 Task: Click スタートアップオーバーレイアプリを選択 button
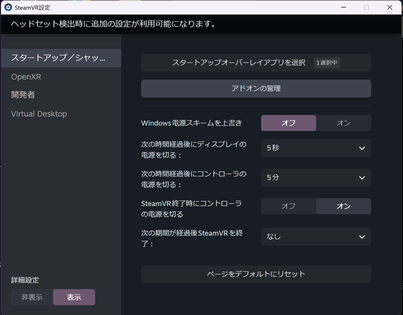point(256,63)
